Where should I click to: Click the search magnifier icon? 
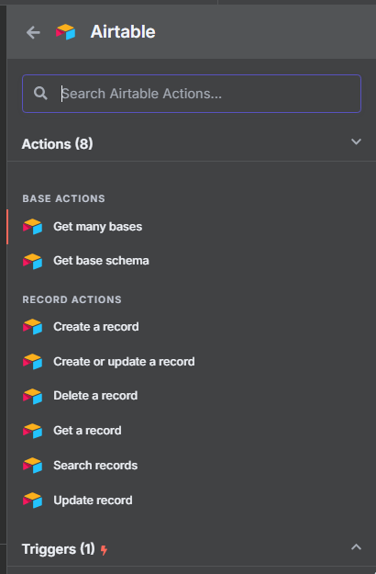[x=40, y=94]
